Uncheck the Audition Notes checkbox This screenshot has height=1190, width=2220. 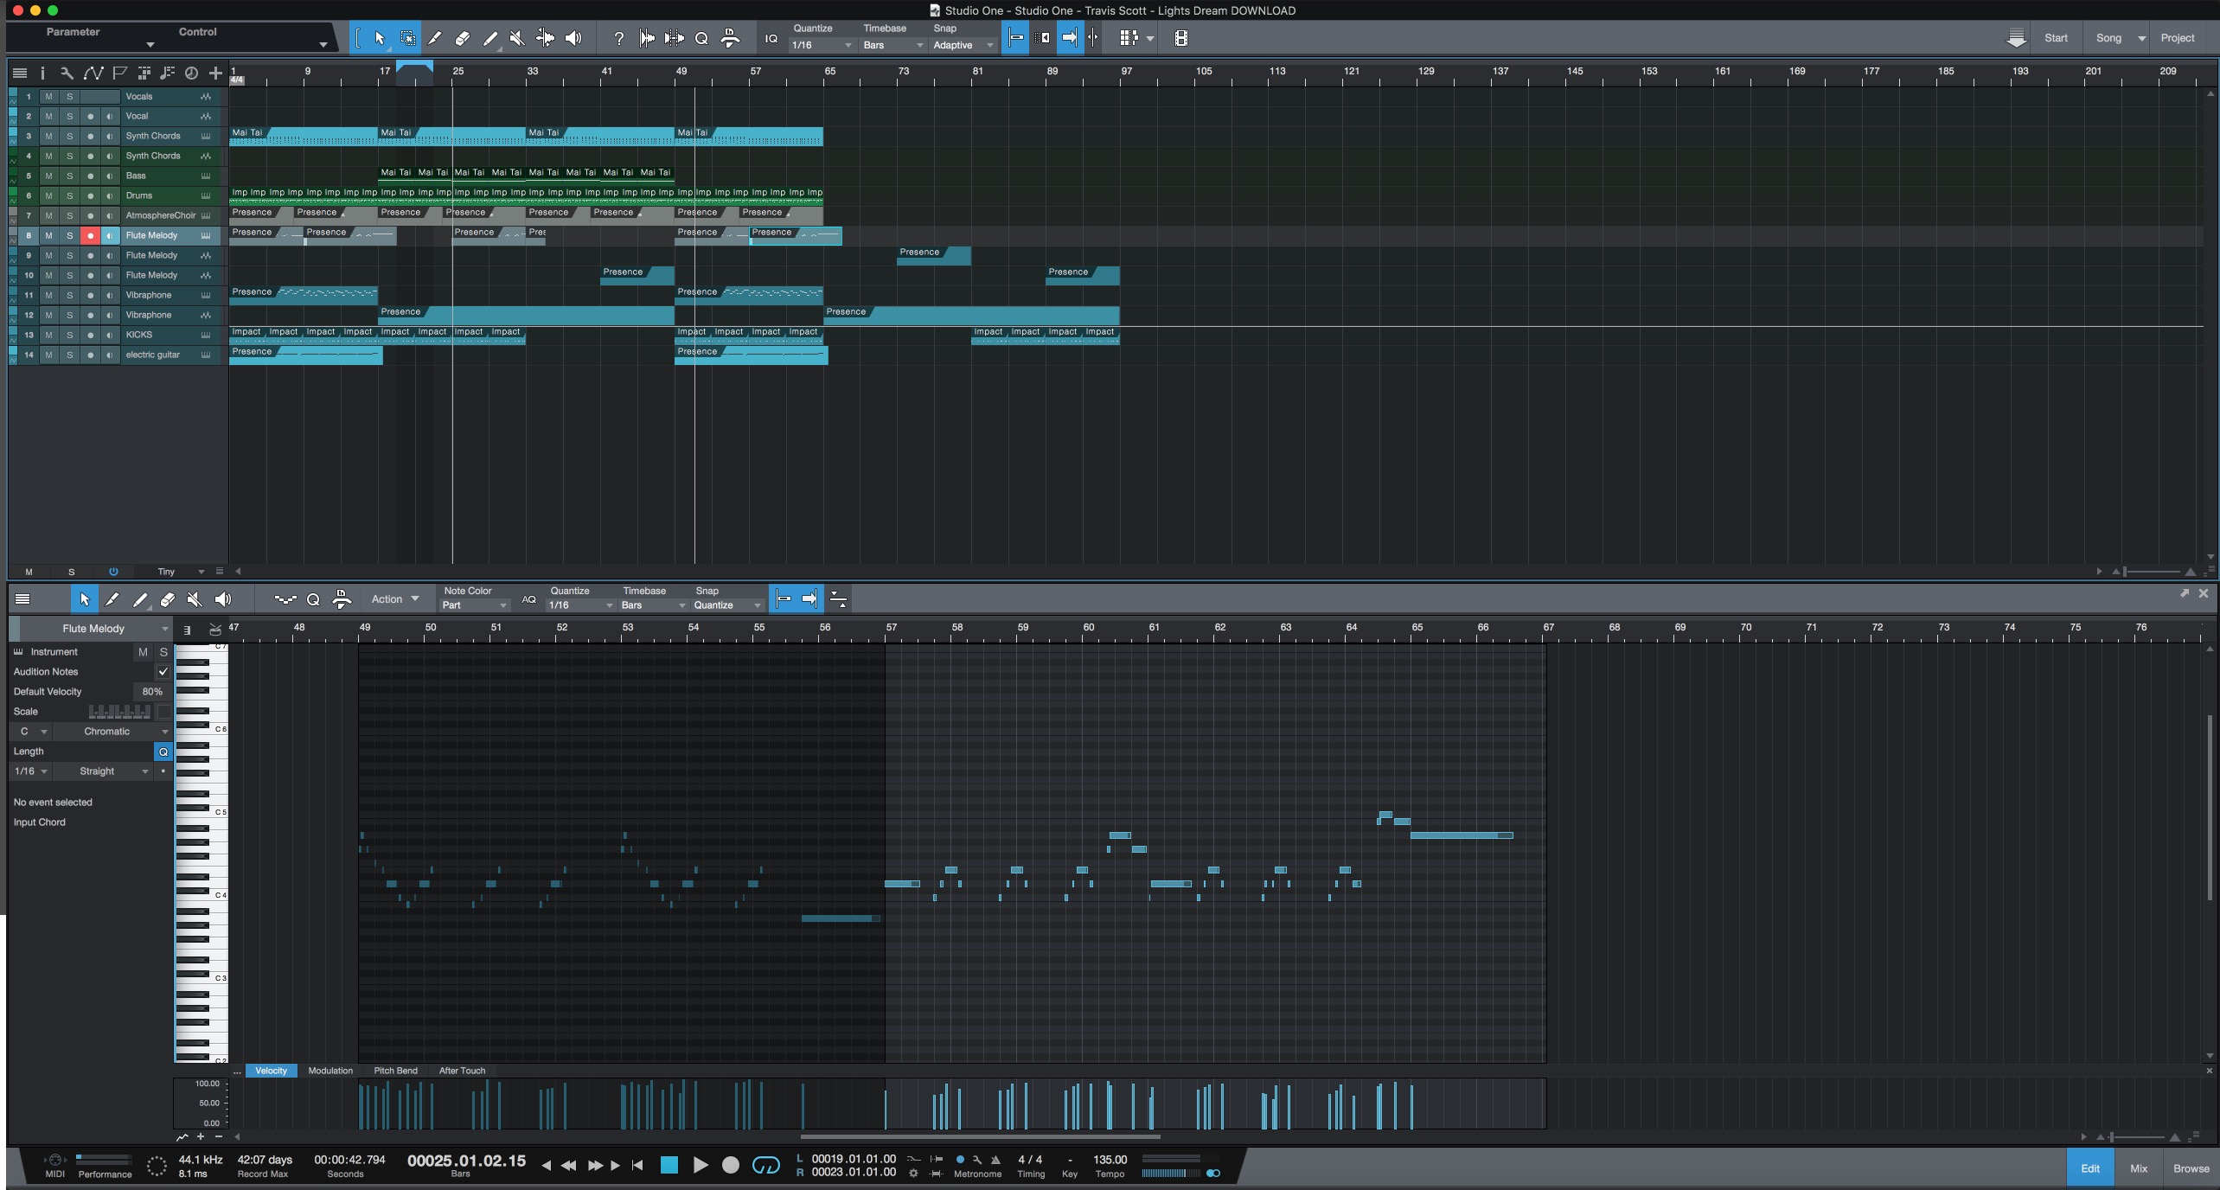click(163, 671)
